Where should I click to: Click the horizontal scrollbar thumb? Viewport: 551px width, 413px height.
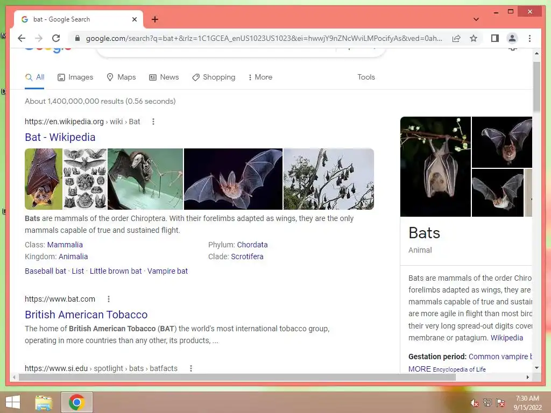237,377
